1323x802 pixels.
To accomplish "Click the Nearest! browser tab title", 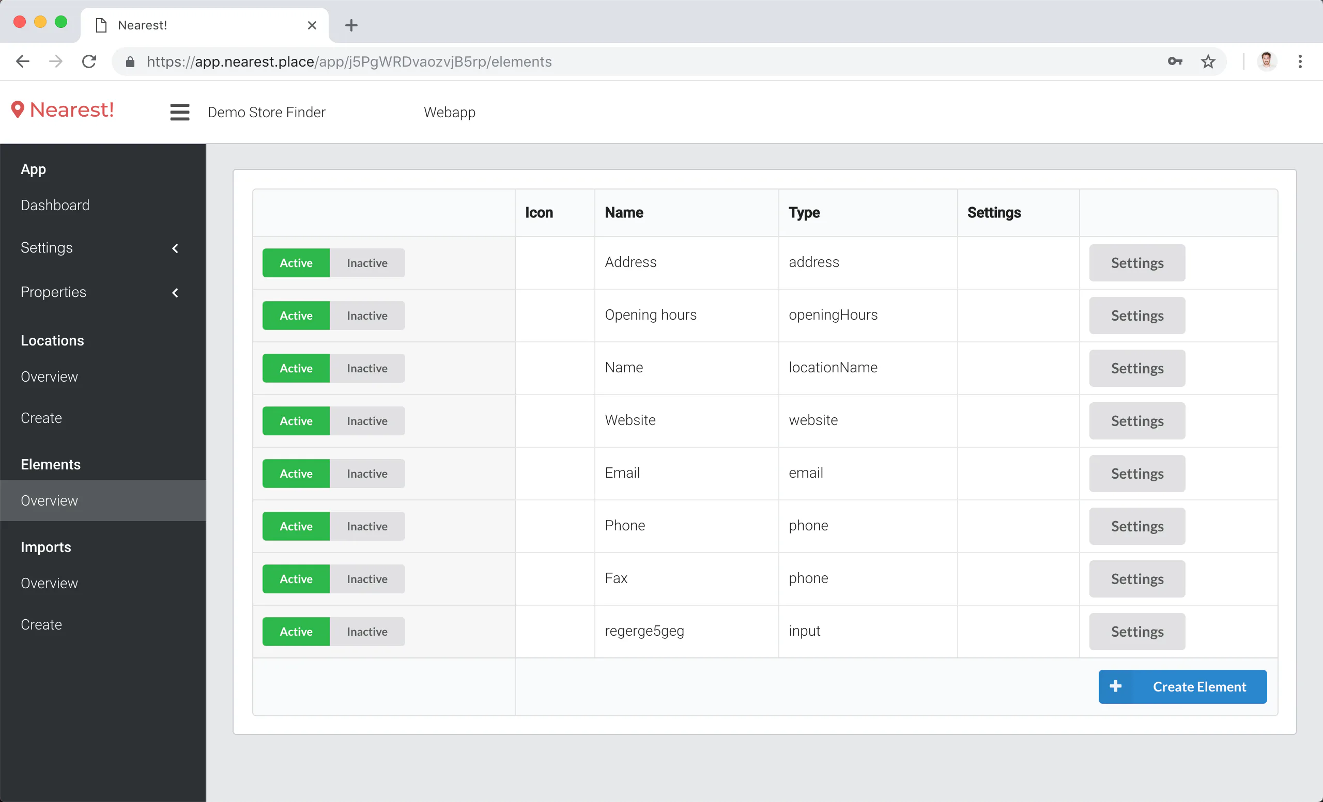I will pyautogui.click(x=142, y=25).
